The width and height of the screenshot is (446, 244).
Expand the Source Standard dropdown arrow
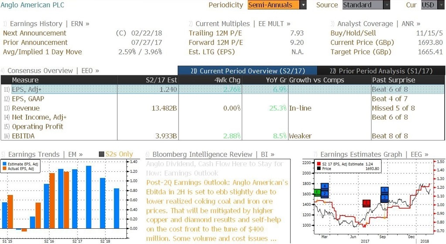[387, 5]
